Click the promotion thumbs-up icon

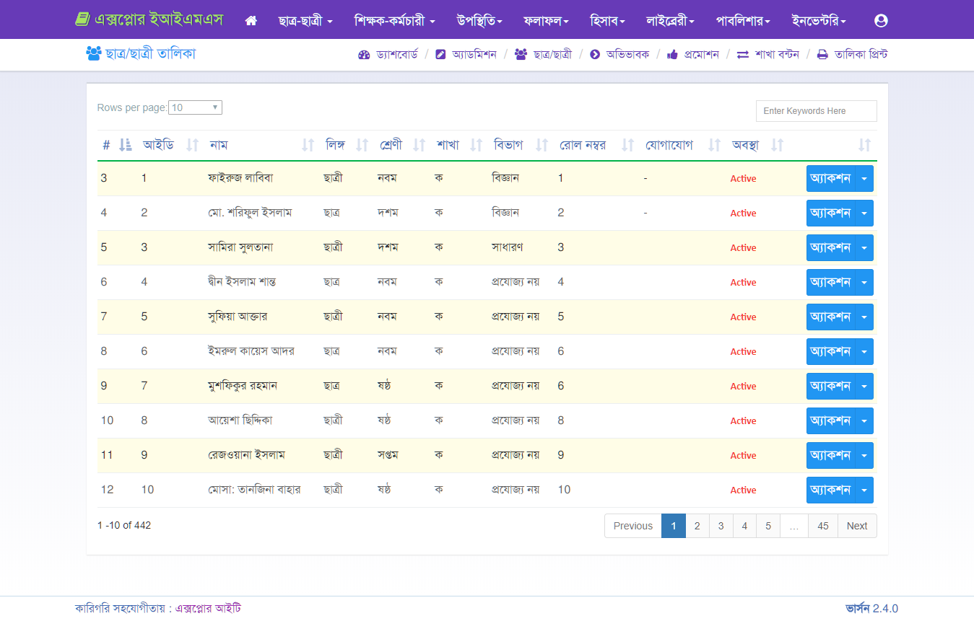click(672, 55)
